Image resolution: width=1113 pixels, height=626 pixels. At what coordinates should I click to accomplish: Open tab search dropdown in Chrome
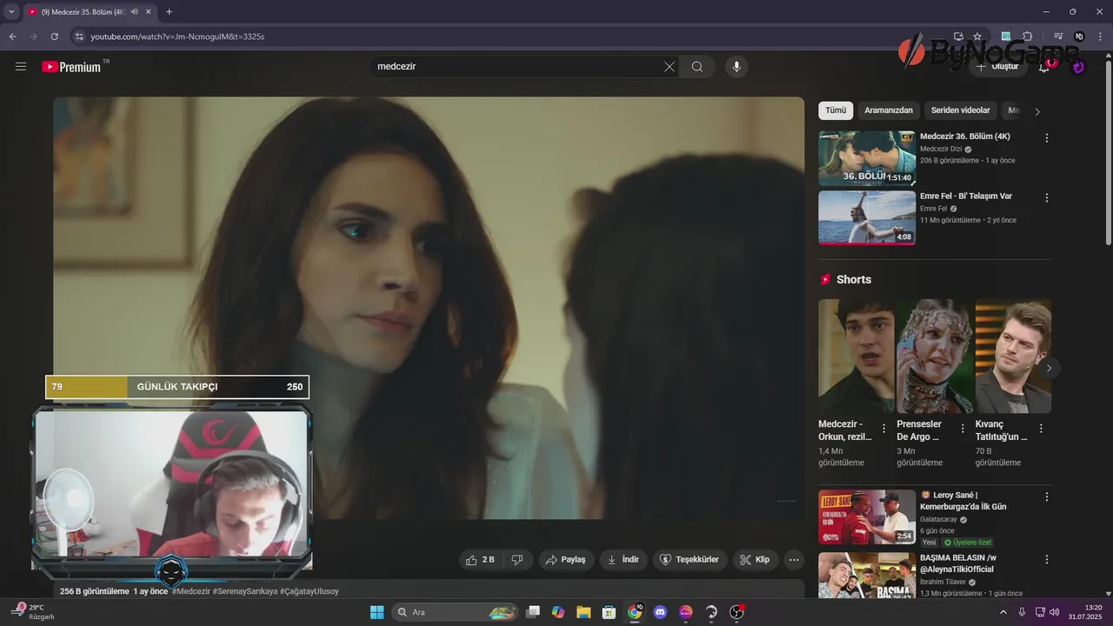coord(11,11)
